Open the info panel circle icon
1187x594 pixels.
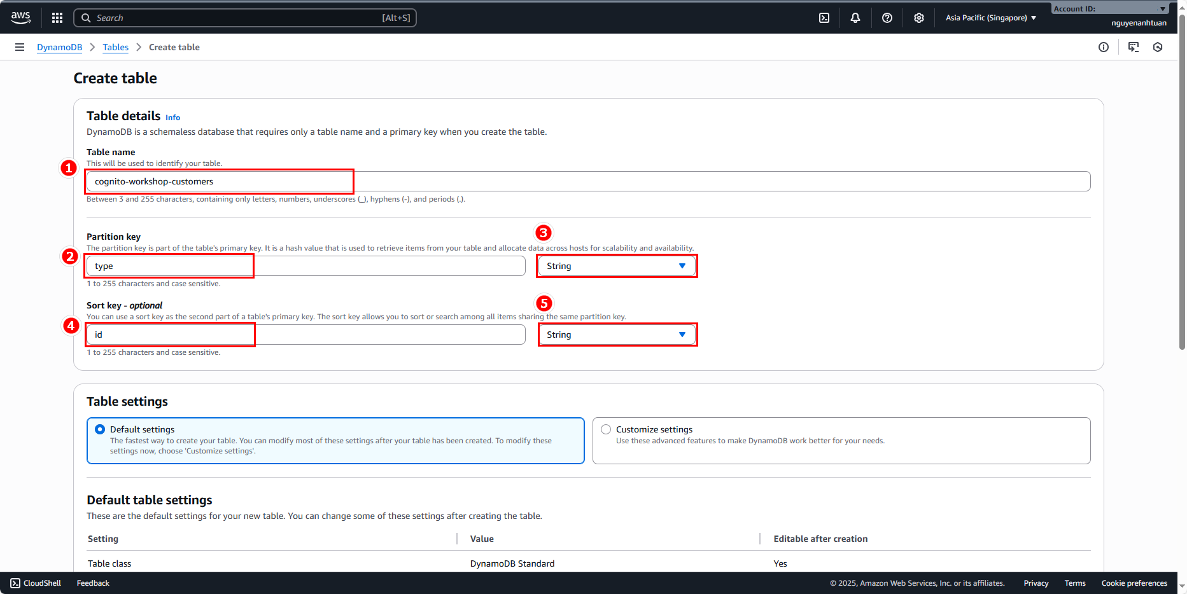[x=1104, y=47]
